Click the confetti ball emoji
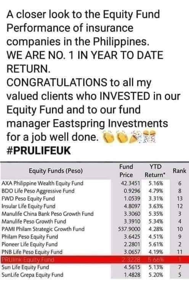This screenshot has width=189, height=285. [149, 137]
